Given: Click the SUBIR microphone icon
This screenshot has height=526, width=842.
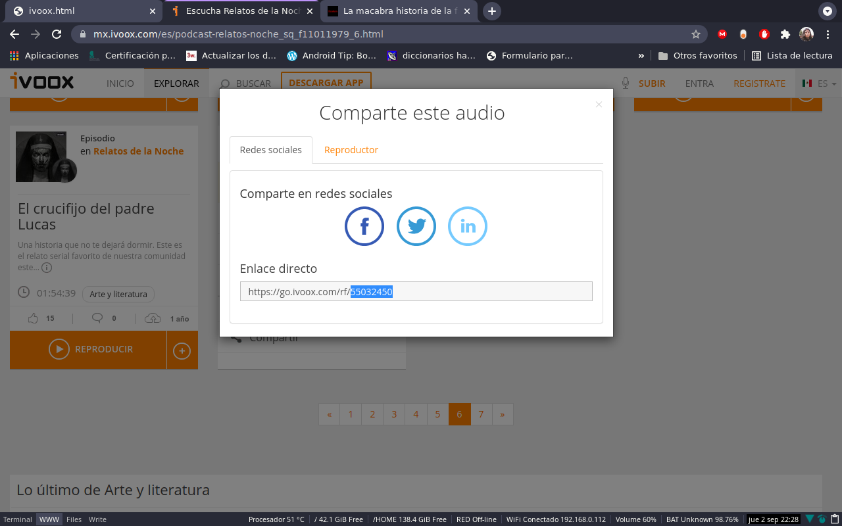Looking at the screenshot, I should [x=624, y=83].
